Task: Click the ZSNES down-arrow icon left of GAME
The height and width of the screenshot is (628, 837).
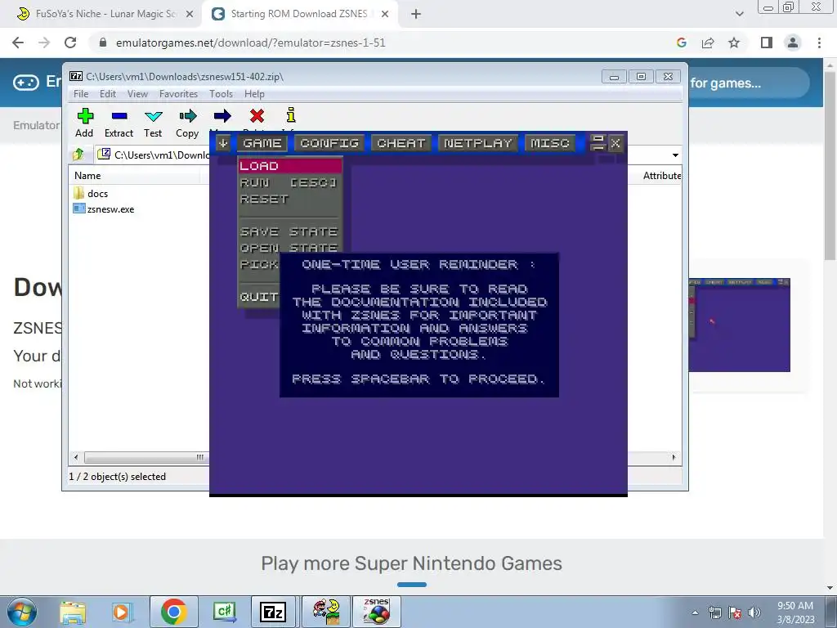Action: tap(223, 143)
